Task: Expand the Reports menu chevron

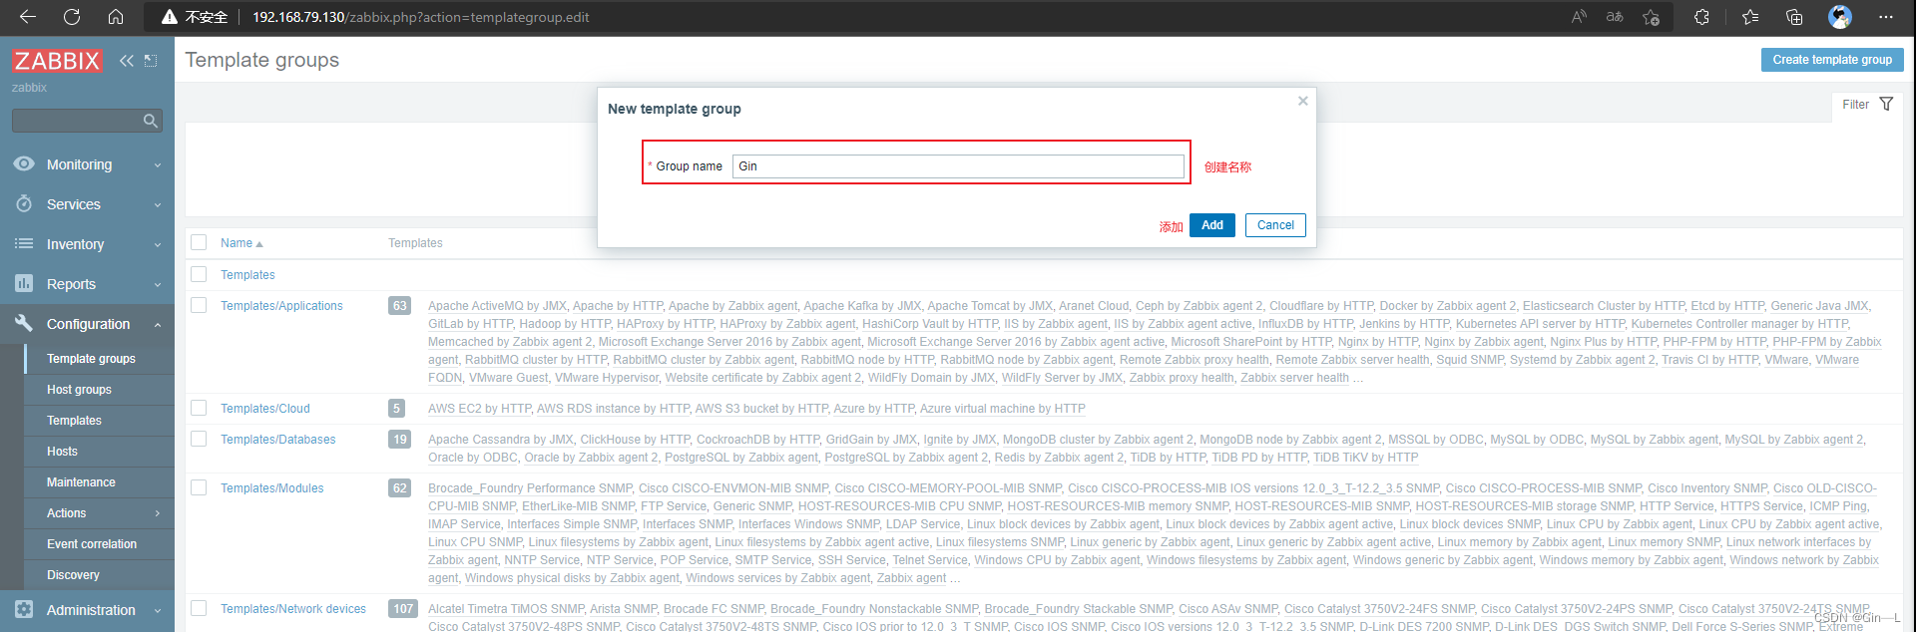Action: click(158, 285)
